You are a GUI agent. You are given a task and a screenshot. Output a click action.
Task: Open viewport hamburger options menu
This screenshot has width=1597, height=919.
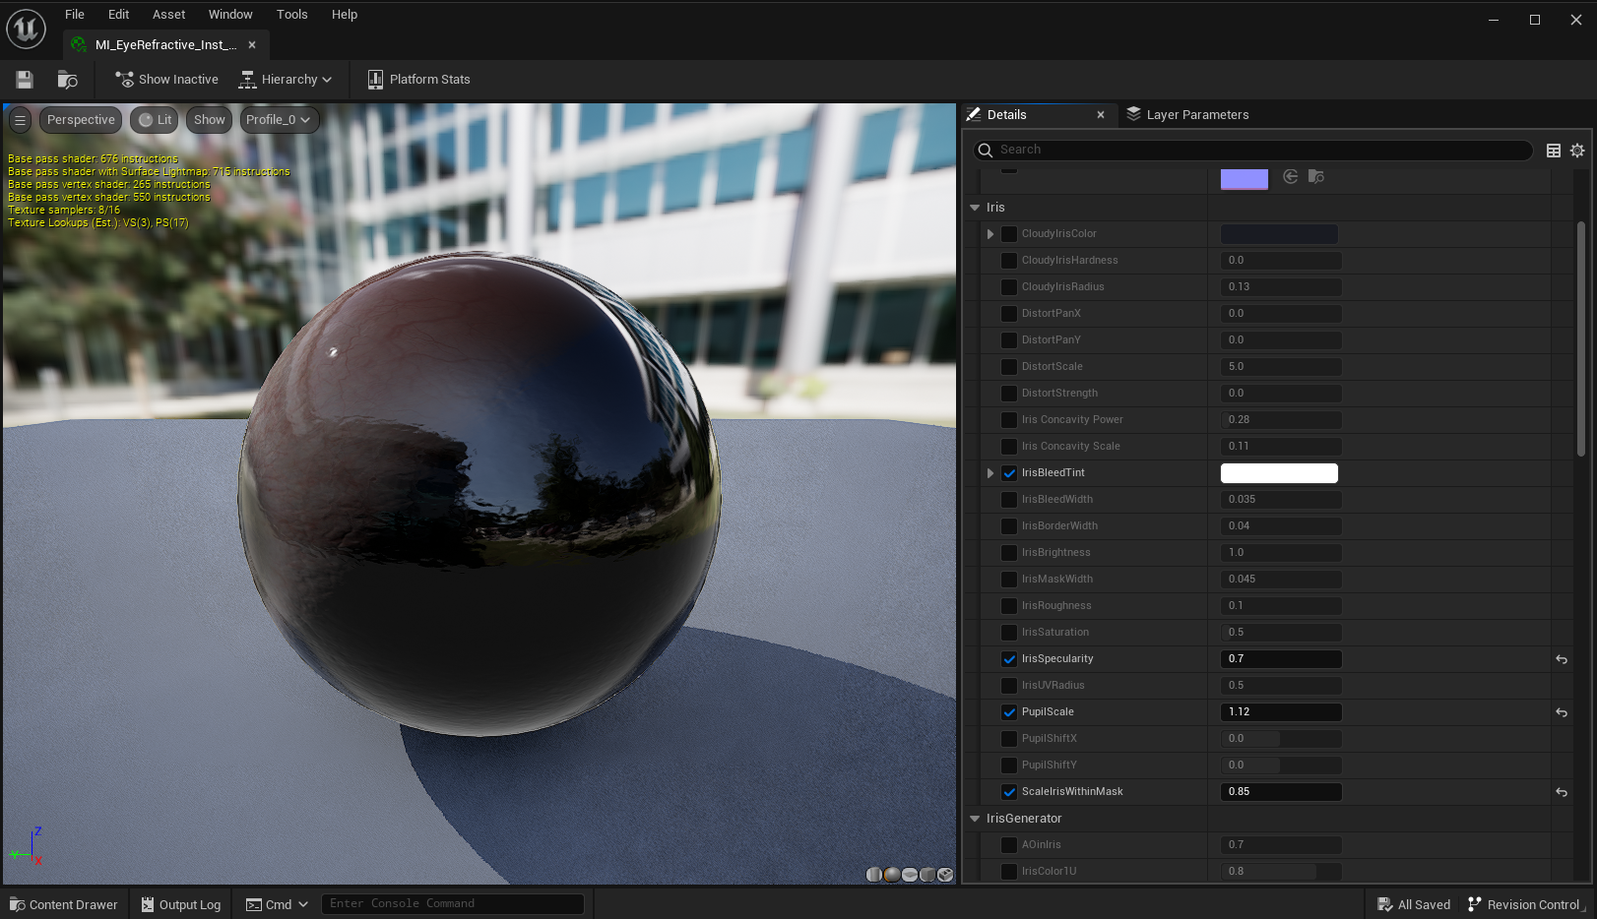click(x=20, y=120)
